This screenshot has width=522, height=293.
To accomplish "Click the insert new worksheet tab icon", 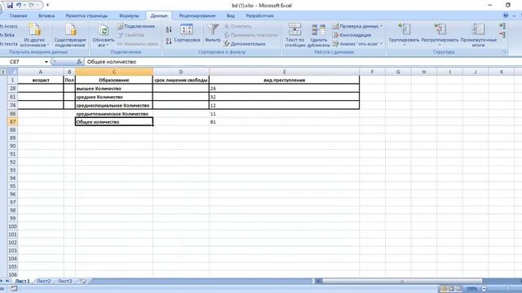I will 83,281.
